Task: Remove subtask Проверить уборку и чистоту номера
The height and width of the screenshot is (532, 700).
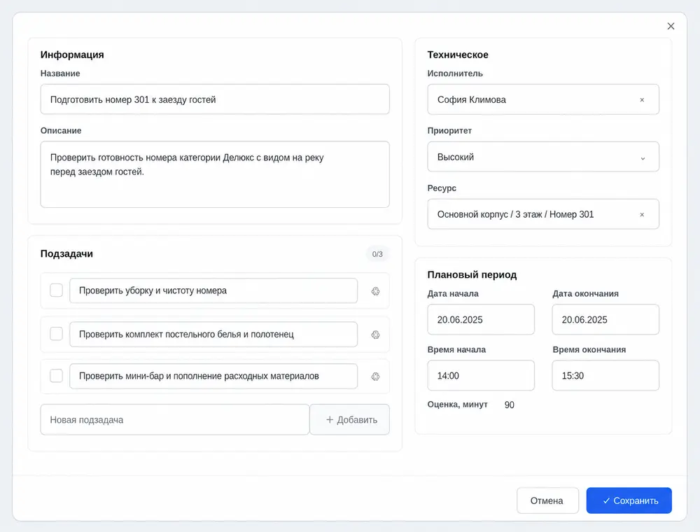Action: tap(375, 291)
